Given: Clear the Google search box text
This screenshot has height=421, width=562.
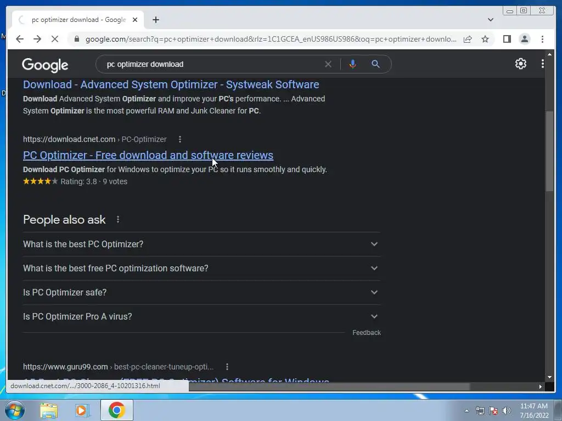Looking at the screenshot, I should tap(328, 64).
